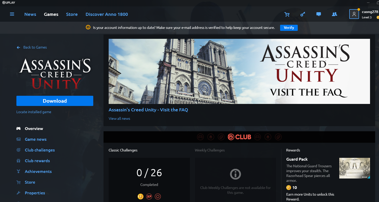Image resolution: width=379 pixels, height=202 pixels.
Task: Click the red hexagon badge icon under Completed
Action: [158, 196]
